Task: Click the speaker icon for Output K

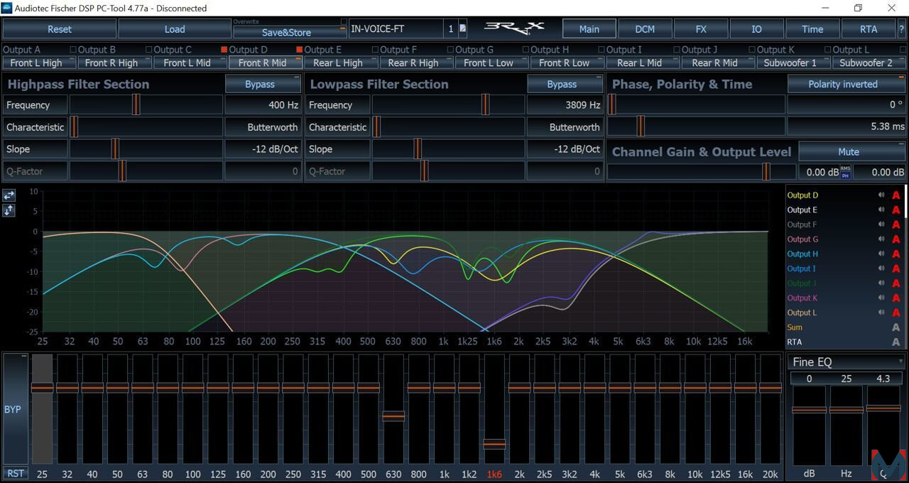Action: click(x=881, y=298)
